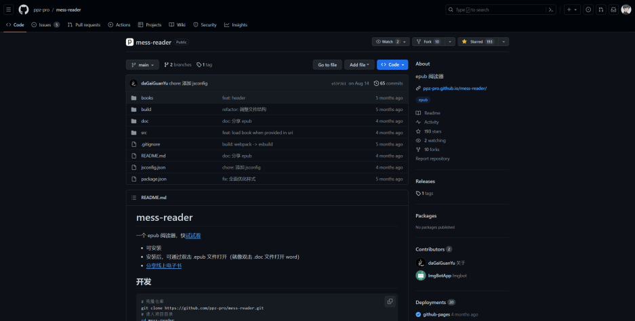
Task: Open the main branch selector dropdown
Action: click(142, 65)
